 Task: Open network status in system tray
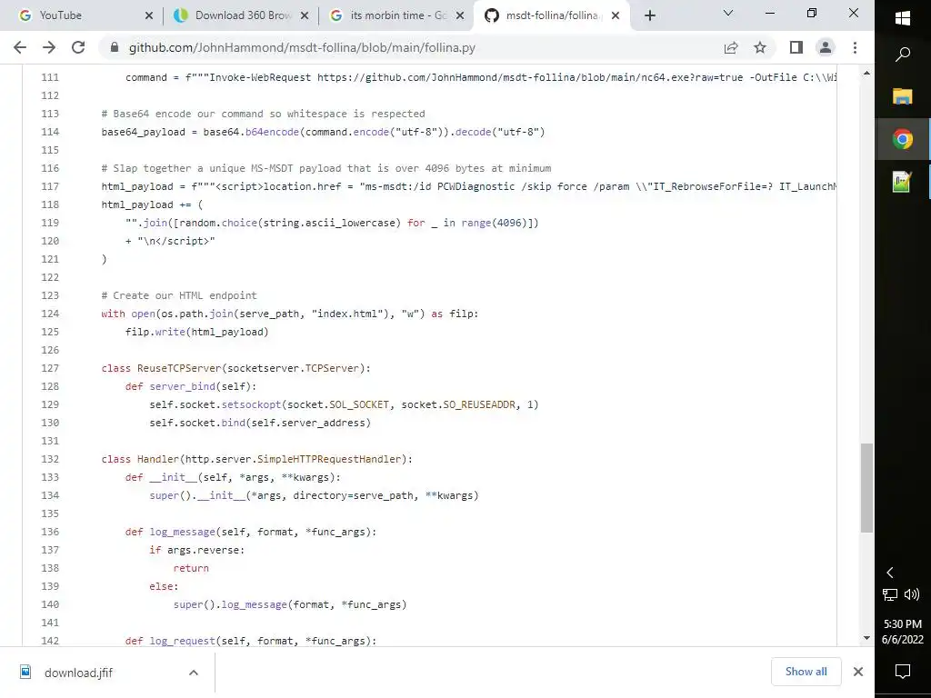point(890,594)
